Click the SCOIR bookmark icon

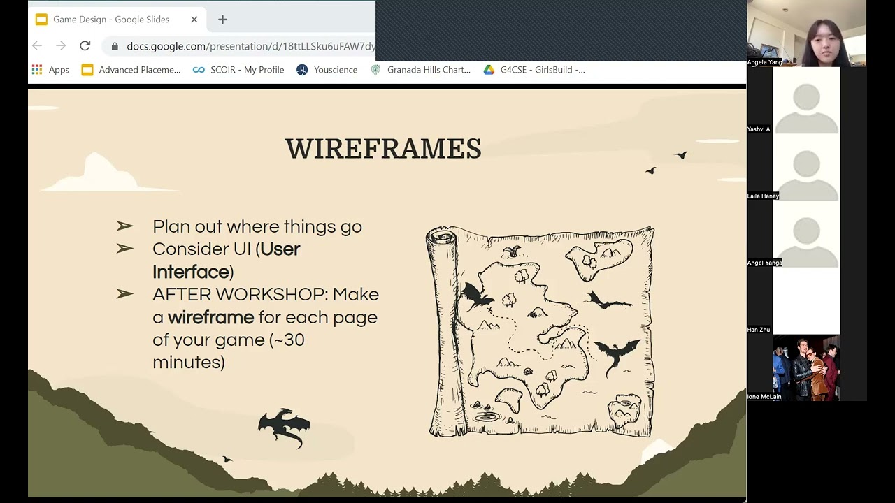pyautogui.click(x=199, y=70)
